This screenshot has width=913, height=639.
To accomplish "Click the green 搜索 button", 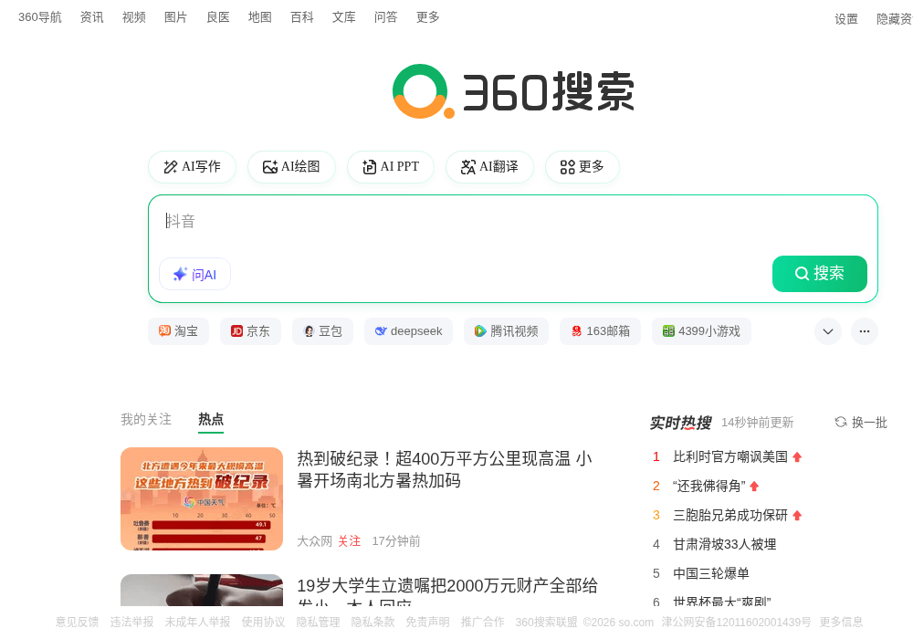I will tap(819, 274).
